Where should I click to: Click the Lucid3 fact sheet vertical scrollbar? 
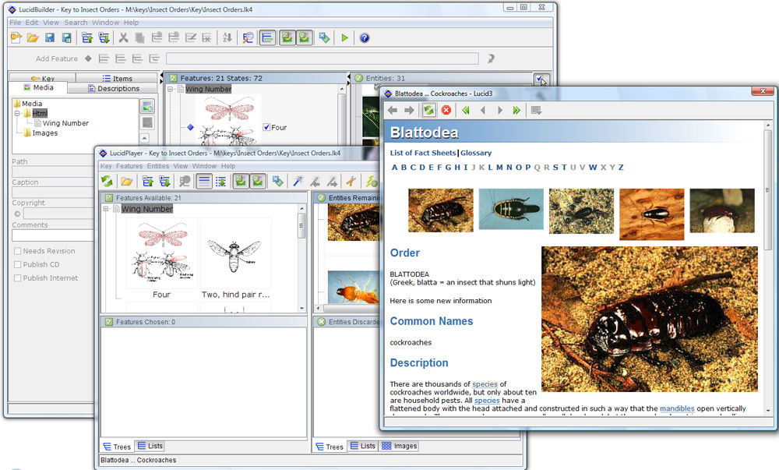click(768, 267)
